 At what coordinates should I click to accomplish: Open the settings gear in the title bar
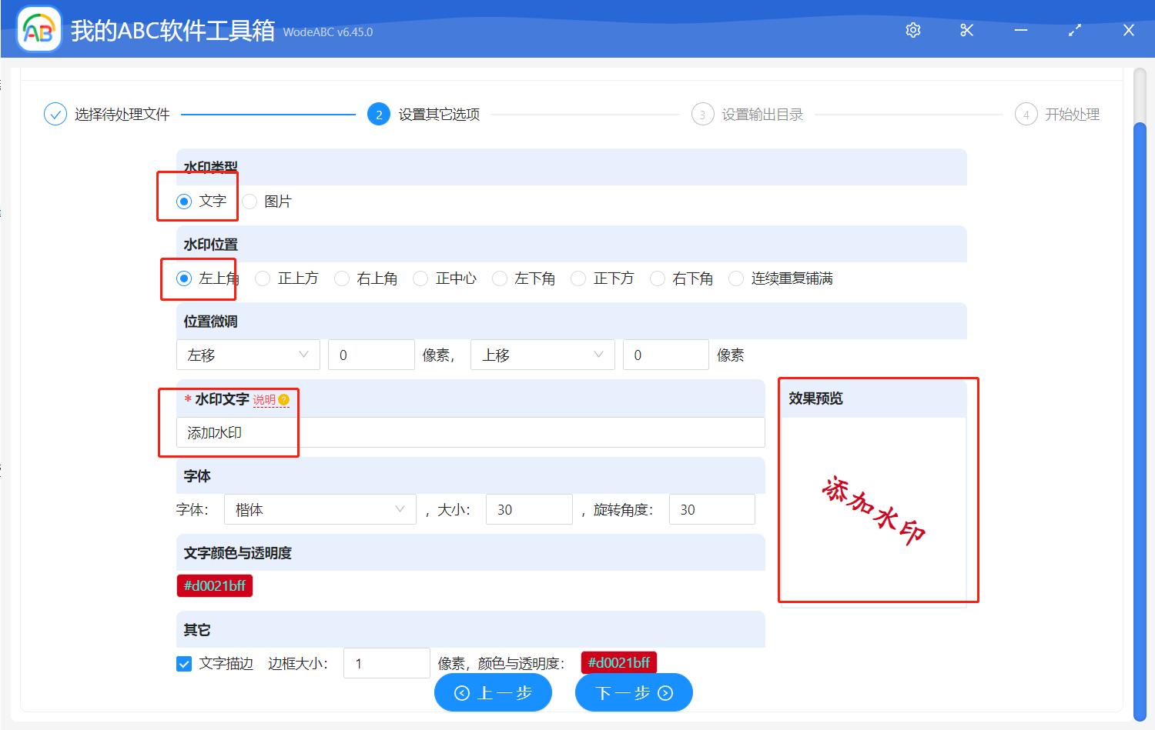tap(912, 30)
